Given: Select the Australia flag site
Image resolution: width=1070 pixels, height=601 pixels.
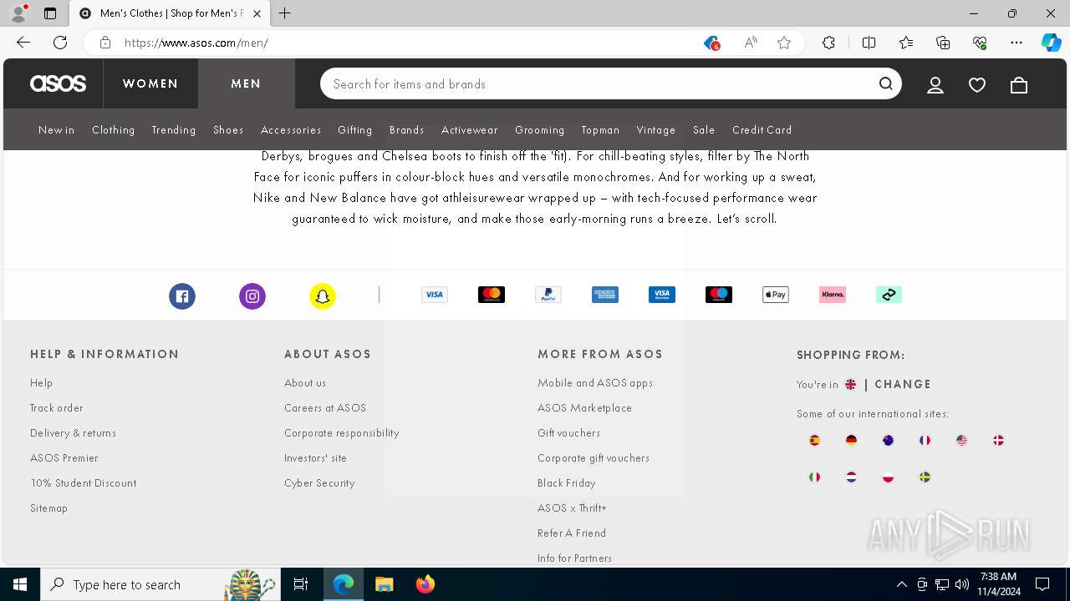Looking at the screenshot, I should pyautogui.click(x=888, y=441).
